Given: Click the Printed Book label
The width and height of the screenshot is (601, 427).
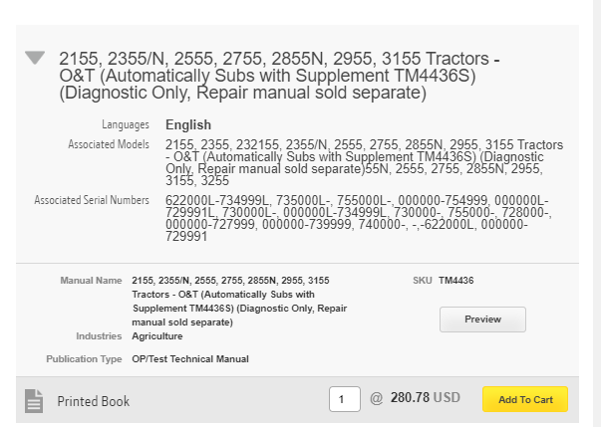Looking at the screenshot, I should point(94,401).
